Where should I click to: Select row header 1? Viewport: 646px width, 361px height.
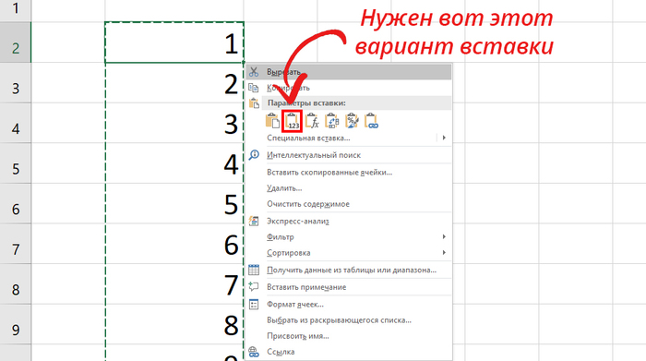[x=16, y=10]
